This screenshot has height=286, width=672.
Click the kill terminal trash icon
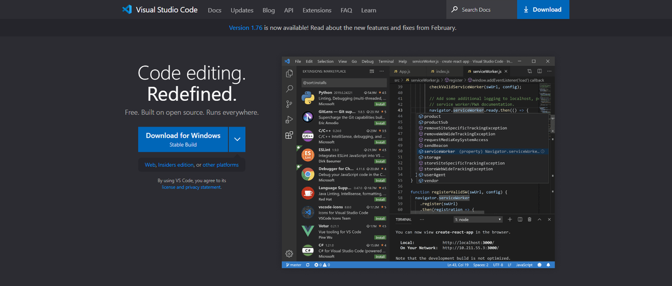click(x=529, y=219)
